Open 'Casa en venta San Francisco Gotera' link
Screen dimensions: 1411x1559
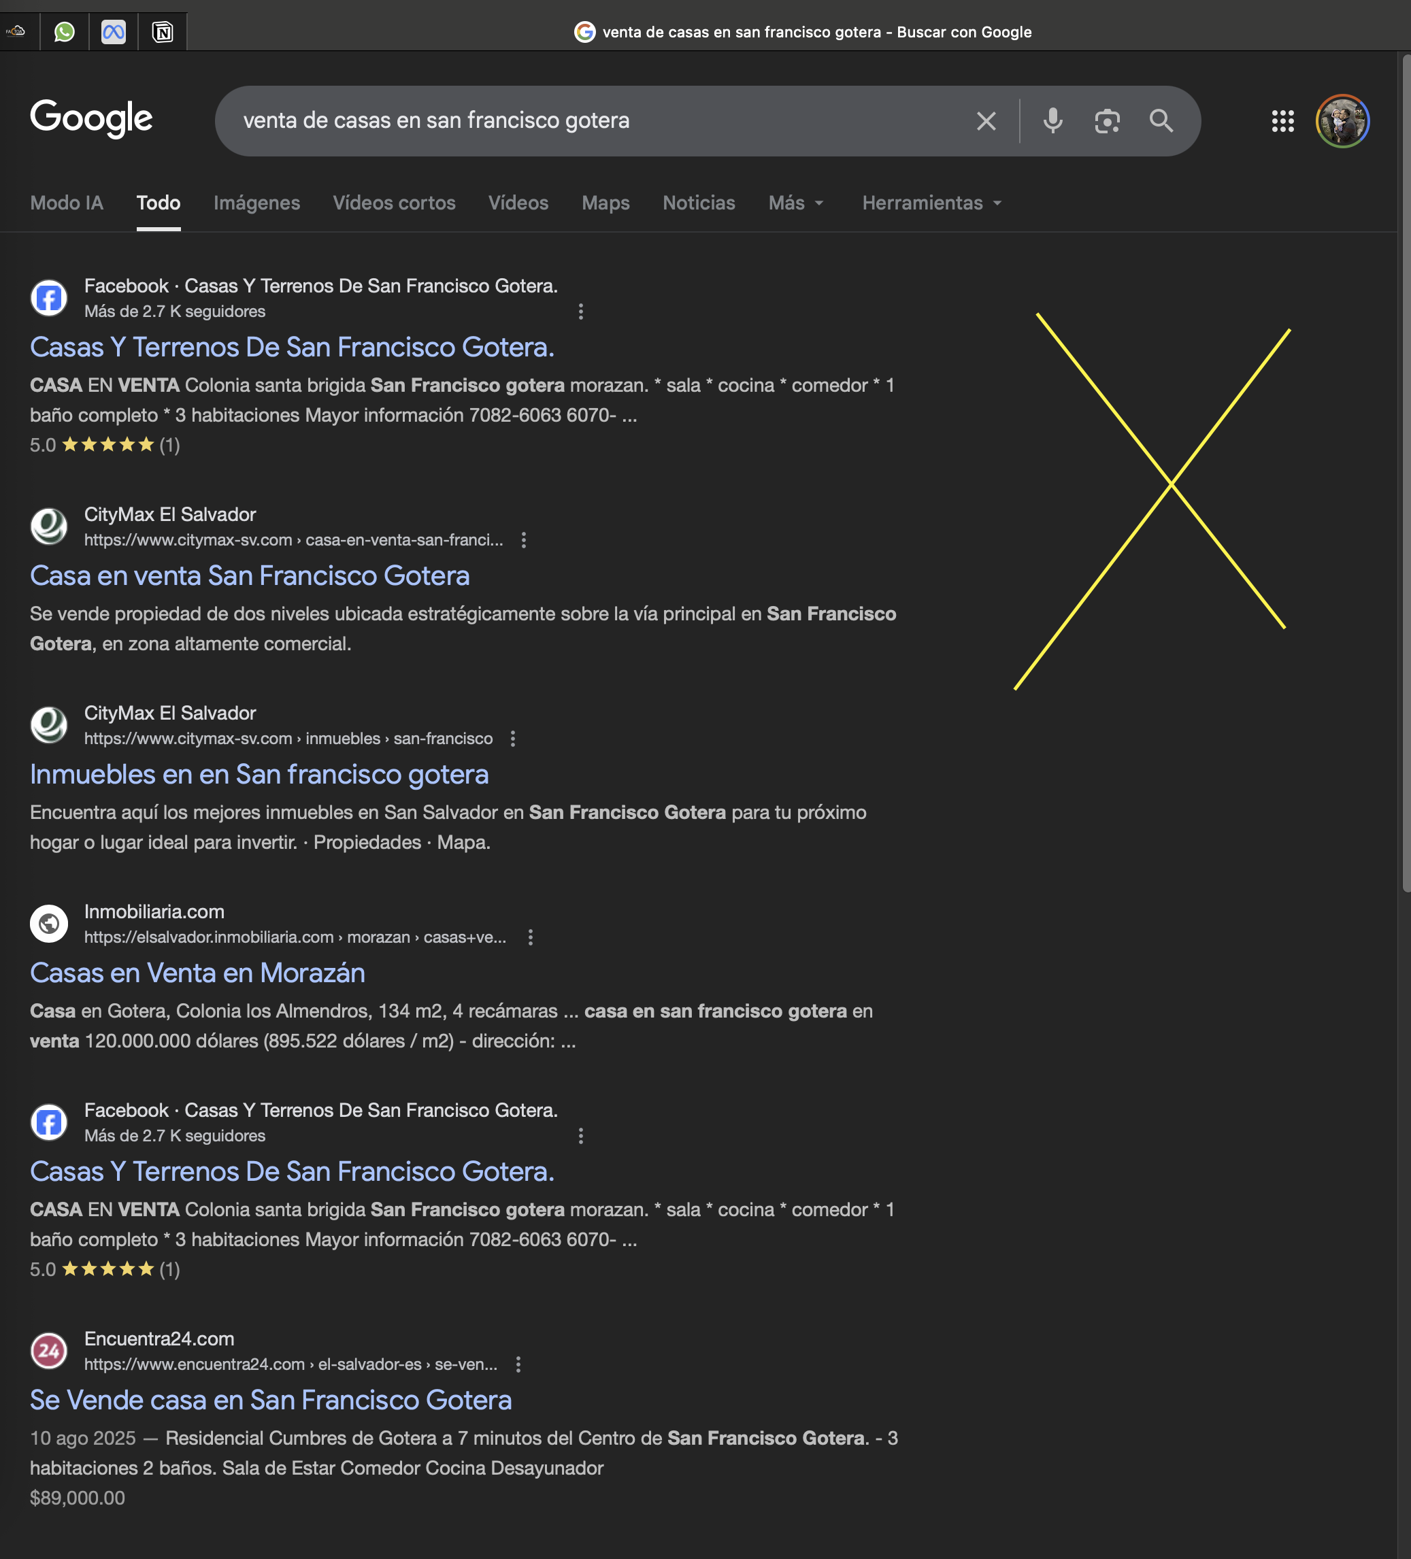click(250, 576)
